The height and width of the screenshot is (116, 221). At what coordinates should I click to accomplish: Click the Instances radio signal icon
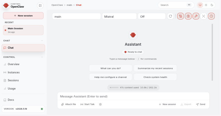tap(5, 72)
